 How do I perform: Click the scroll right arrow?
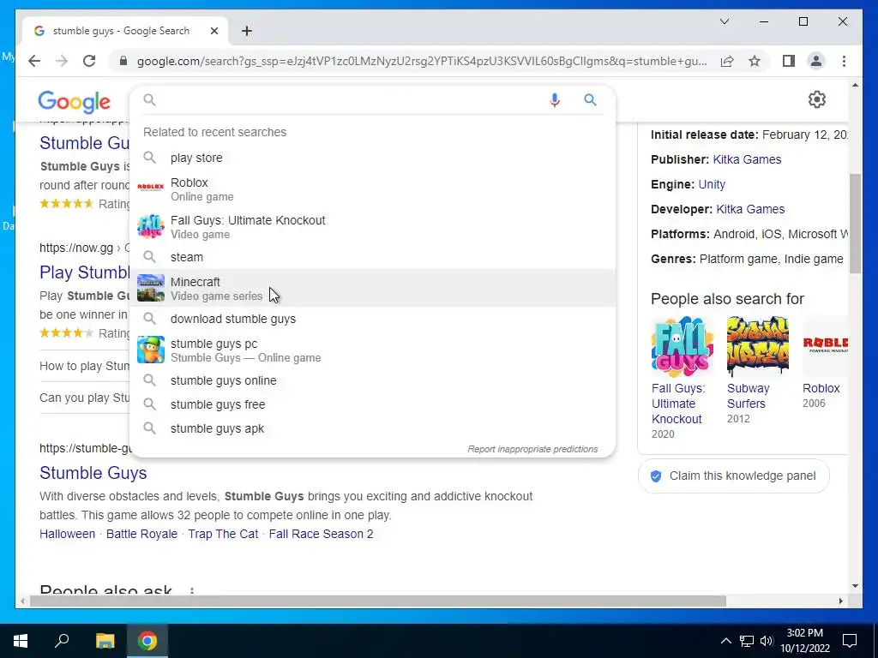(840, 601)
